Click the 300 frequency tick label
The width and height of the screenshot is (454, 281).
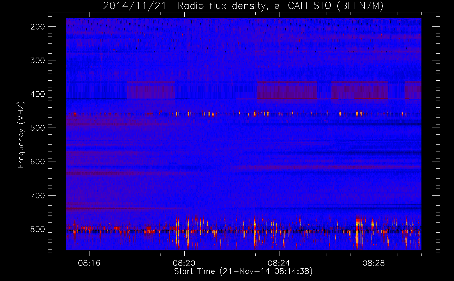38,60
